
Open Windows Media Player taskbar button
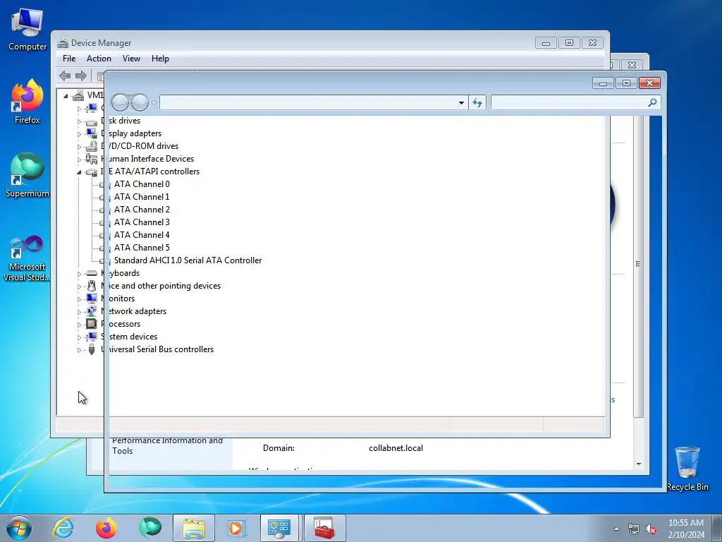(x=236, y=528)
